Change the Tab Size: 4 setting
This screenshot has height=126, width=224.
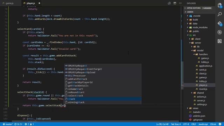(x=176, y=124)
